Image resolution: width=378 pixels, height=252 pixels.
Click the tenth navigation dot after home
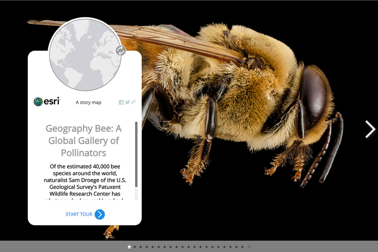189,247
